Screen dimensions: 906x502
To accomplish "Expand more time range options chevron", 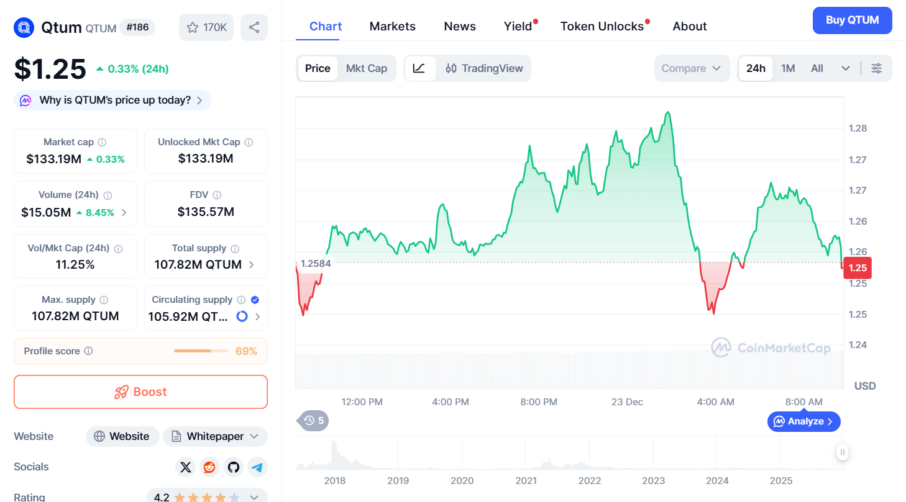I will [x=845, y=68].
